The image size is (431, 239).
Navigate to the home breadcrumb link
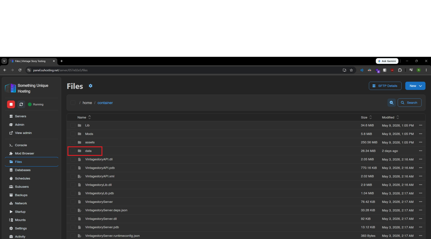click(87, 103)
